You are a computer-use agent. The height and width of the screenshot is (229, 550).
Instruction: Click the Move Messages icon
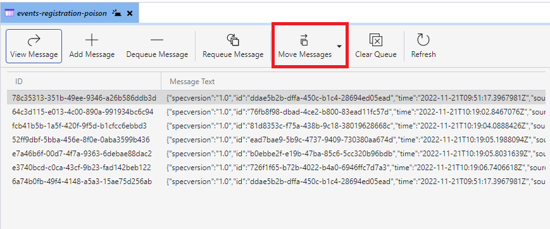coord(304,40)
